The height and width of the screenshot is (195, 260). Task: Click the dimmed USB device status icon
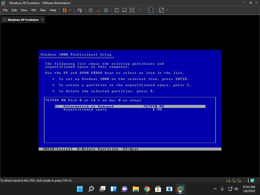tap(244, 181)
